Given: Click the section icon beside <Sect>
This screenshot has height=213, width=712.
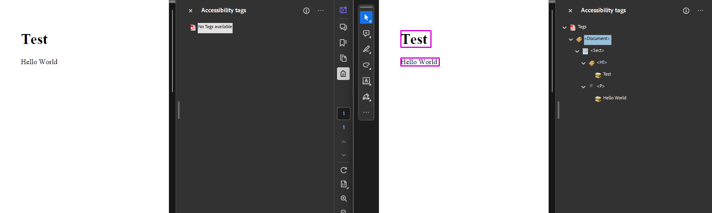Looking at the screenshot, I should [585, 51].
